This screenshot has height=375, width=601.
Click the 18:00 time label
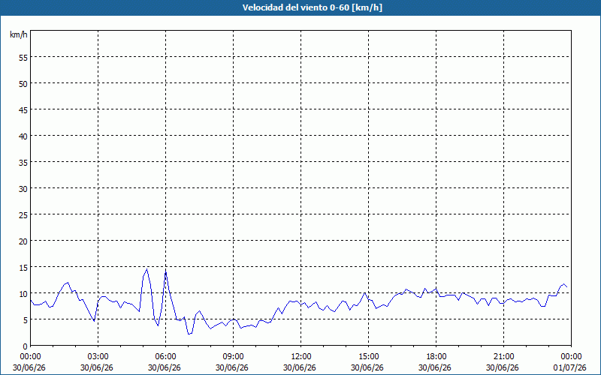coord(435,357)
